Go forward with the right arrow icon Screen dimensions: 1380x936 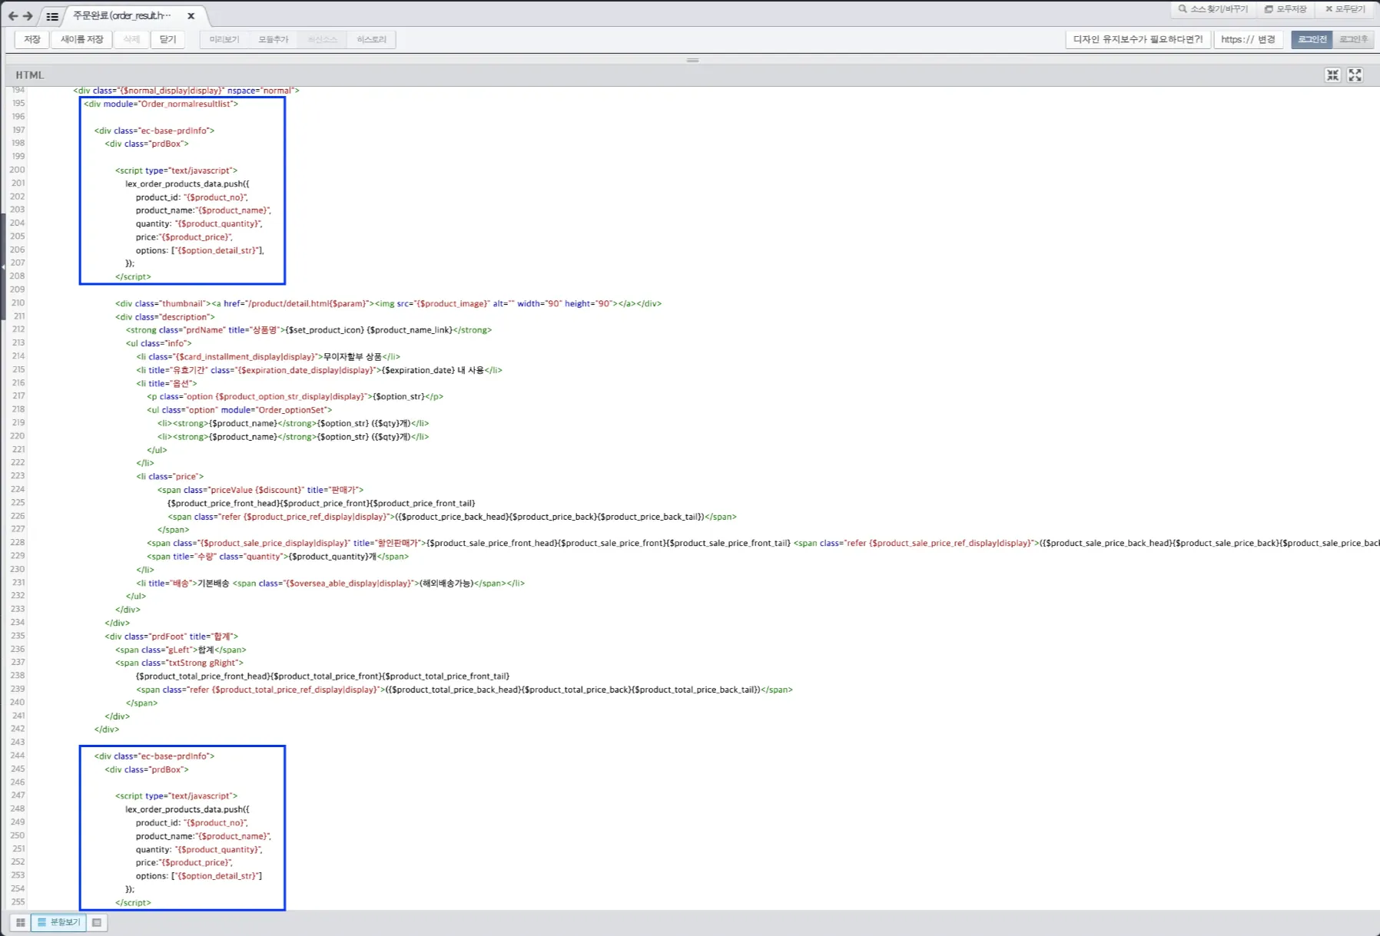[x=28, y=16]
